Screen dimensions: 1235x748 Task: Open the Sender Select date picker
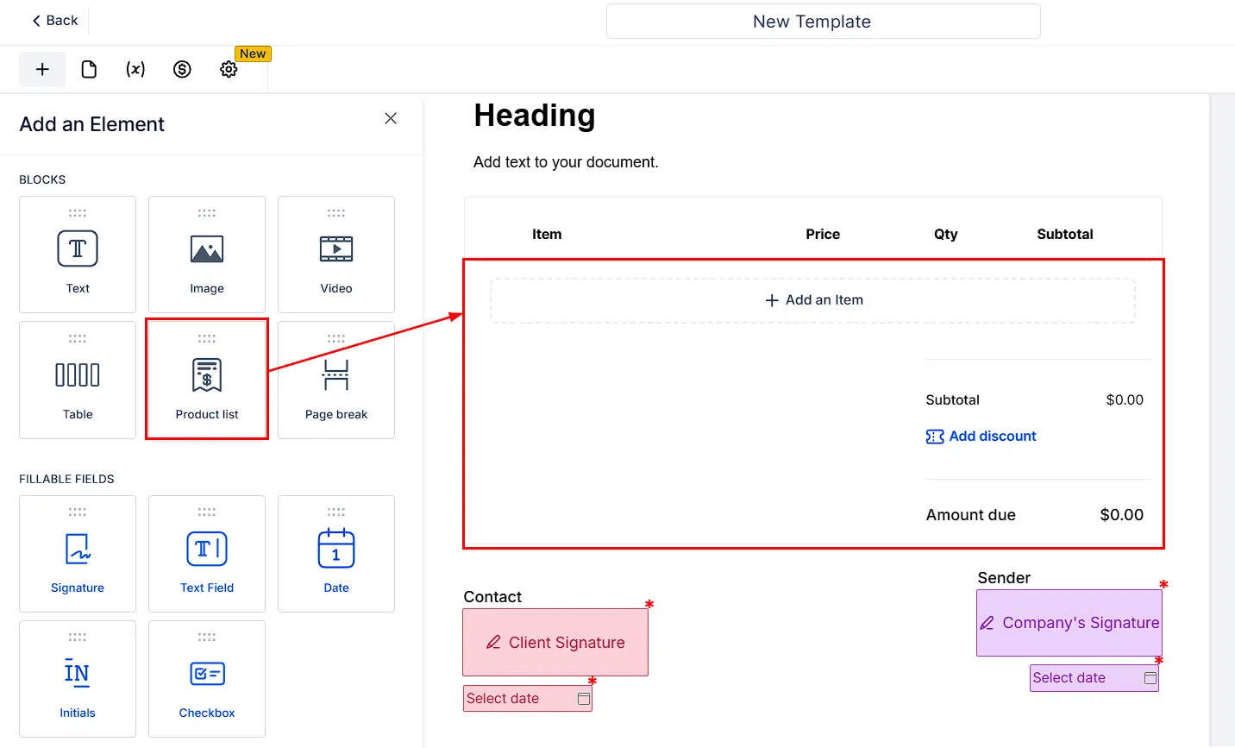tap(1094, 678)
